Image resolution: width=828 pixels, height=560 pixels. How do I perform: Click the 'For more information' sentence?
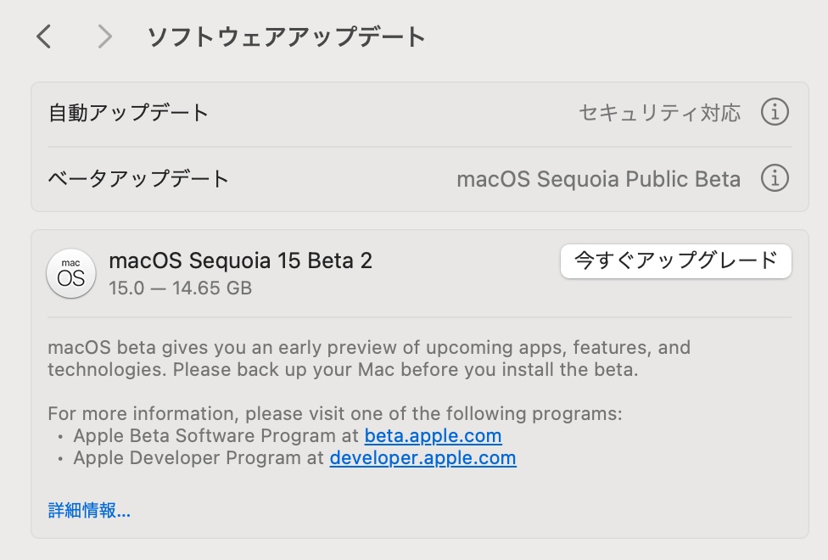pyautogui.click(x=335, y=414)
